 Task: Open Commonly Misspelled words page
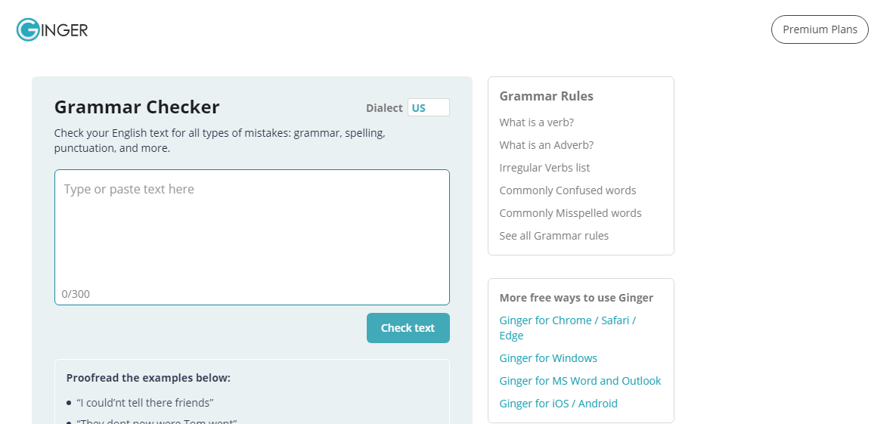pos(570,213)
